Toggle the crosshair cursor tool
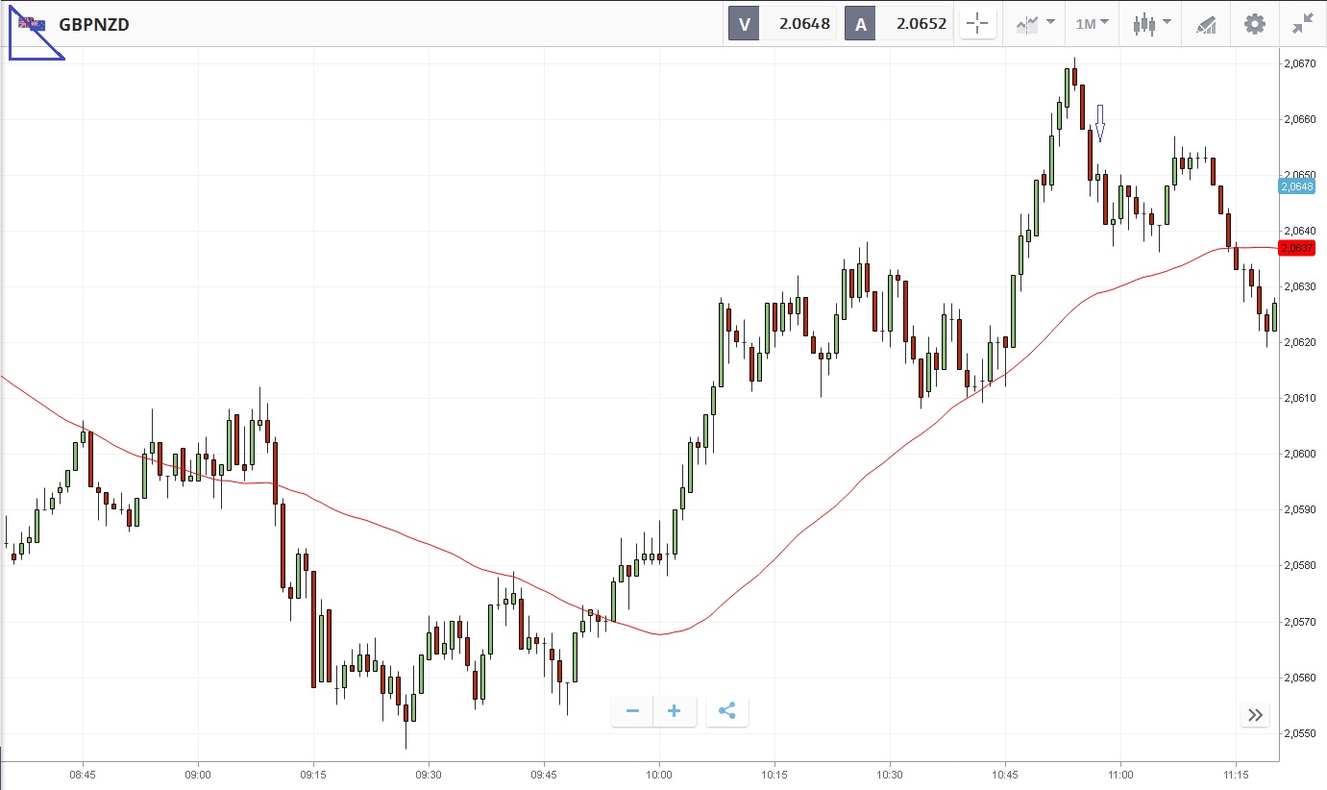Screen dimensions: 1327x790 (x=978, y=24)
